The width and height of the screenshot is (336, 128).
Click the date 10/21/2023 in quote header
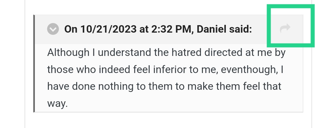tap(109, 29)
